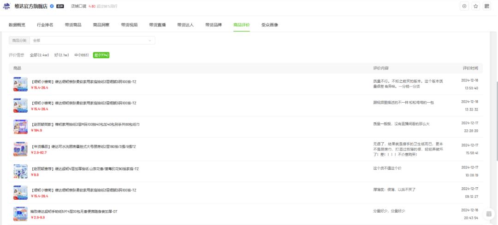Image resolution: width=498 pixels, height=225 pixels.
Task: Expand the 商品分类 dropdown showing 全部
Action: click(92, 40)
